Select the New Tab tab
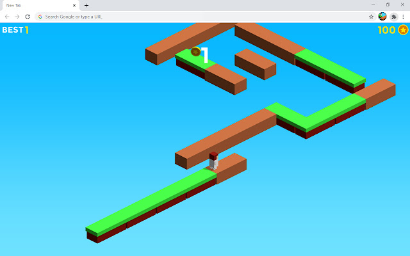Image resolution: width=410 pixels, height=256 pixels. point(40,5)
